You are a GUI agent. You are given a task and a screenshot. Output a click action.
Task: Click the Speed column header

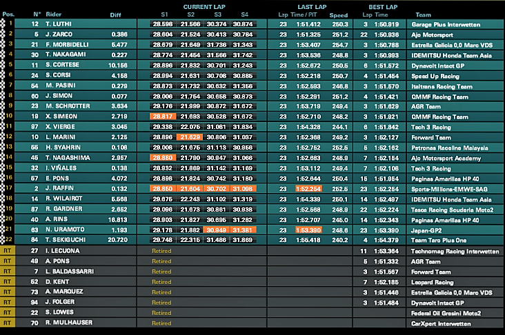pos(339,15)
